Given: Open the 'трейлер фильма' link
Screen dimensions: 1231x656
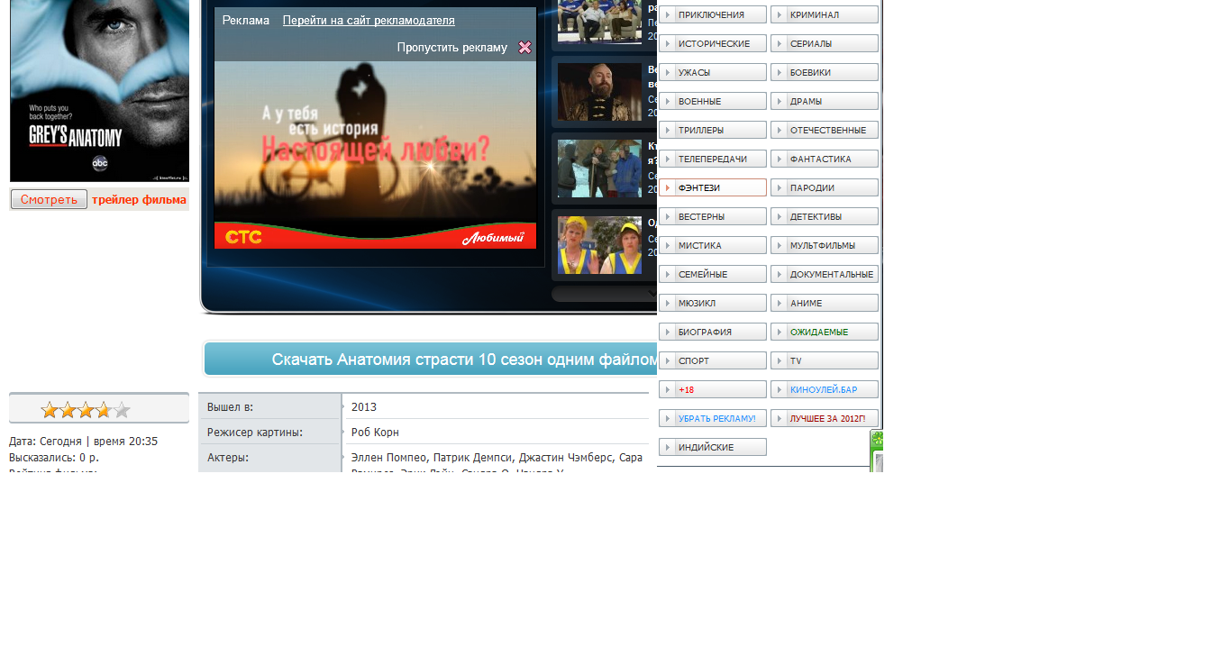Looking at the screenshot, I should pos(139,200).
